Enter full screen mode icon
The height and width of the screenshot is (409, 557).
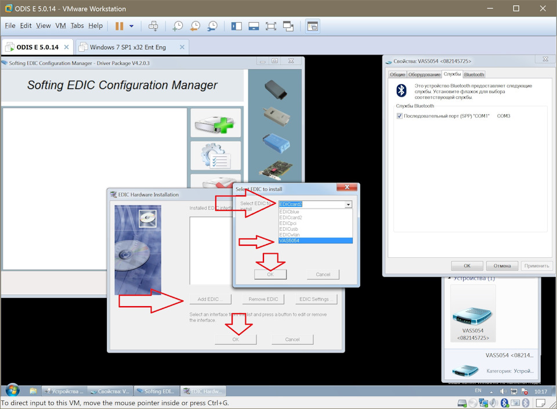271,26
